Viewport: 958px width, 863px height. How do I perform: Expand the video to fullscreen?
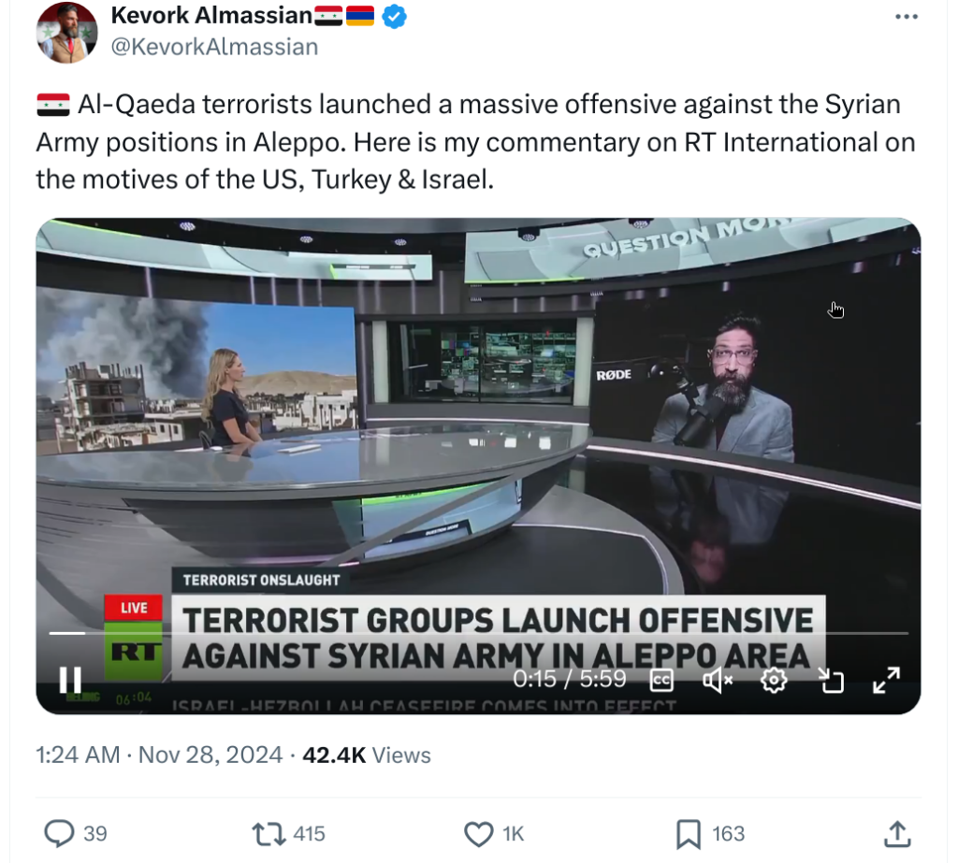(886, 680)
